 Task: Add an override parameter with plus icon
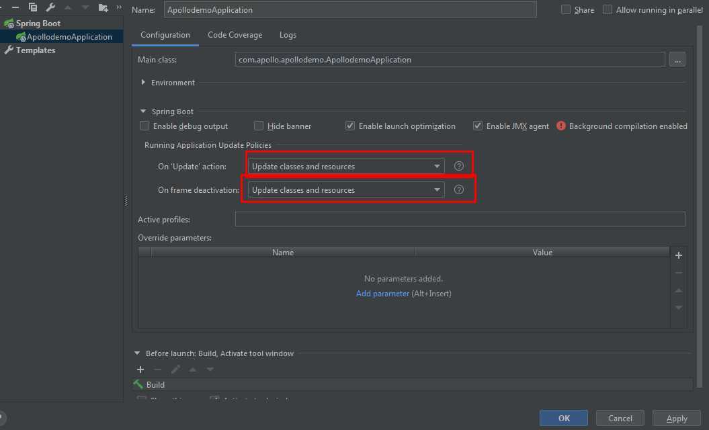tap(678, 255)
